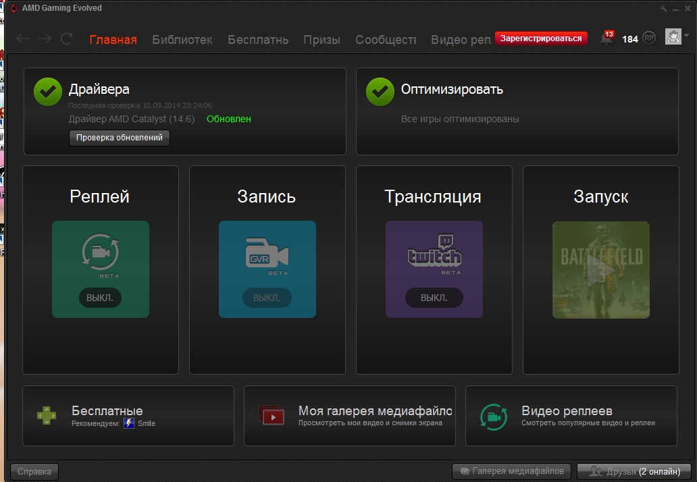Click the Трансляция card heading
The height and width of the screenshot is (482, 697).
(433, 196)
